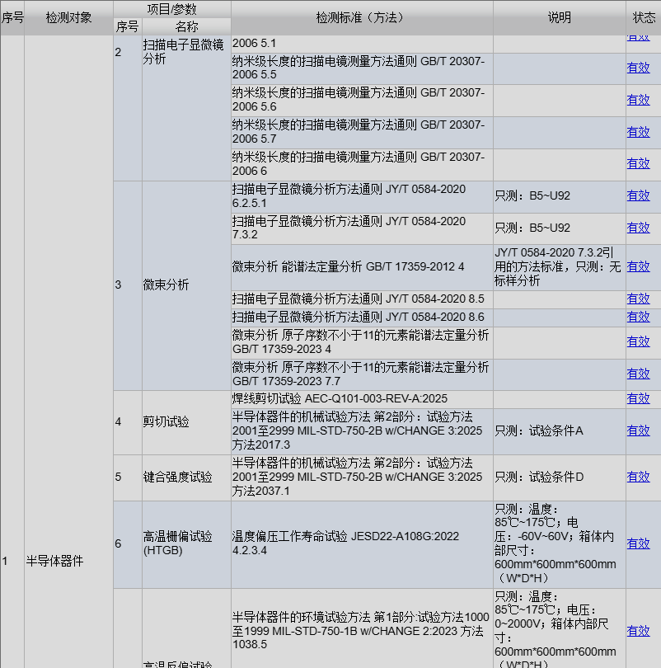The image size is (661, 668).
Task: Click the 检测标准（方法） column header
Action: click(x=362, y=17)
